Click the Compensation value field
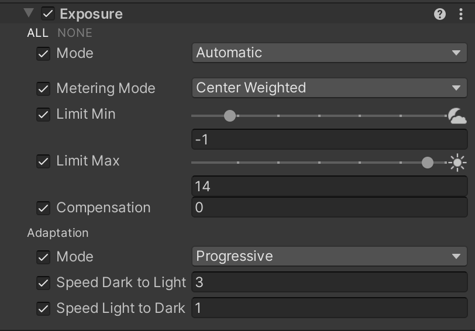 (329, 208)
